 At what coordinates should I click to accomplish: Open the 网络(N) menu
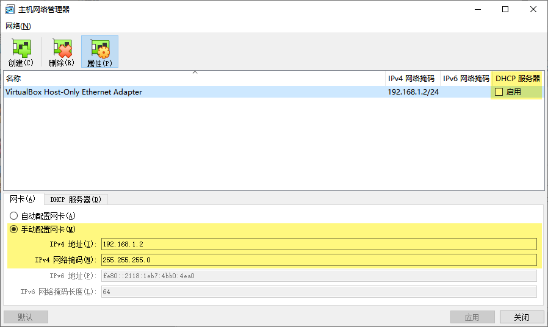pyautogui.click(x=18, y=26)
